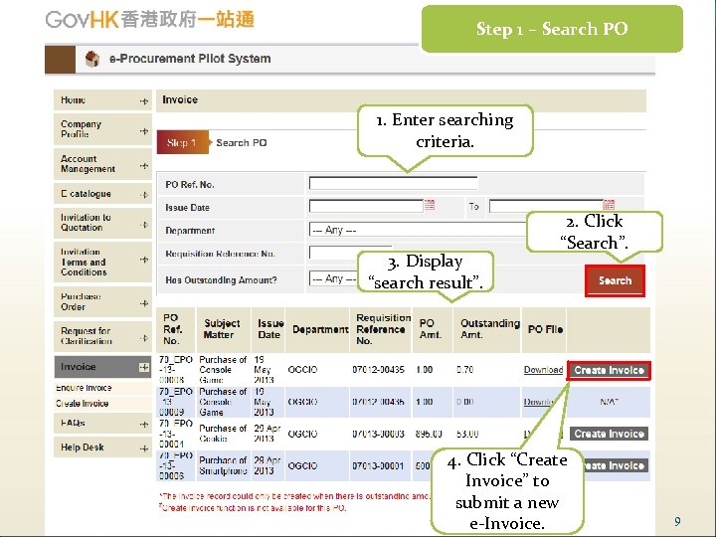Click the Step 1 Search PO indicator

click(x=213, y=142)
